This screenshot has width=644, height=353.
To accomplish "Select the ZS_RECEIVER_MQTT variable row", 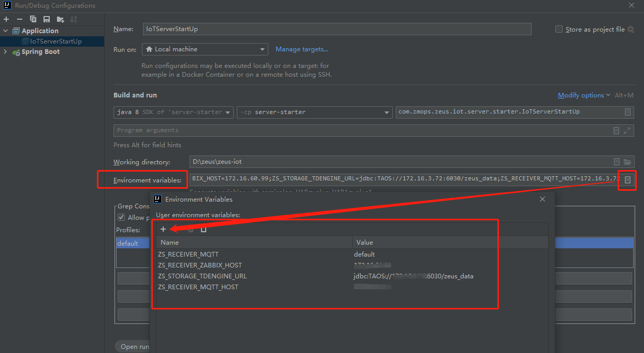I will point(352,255).
